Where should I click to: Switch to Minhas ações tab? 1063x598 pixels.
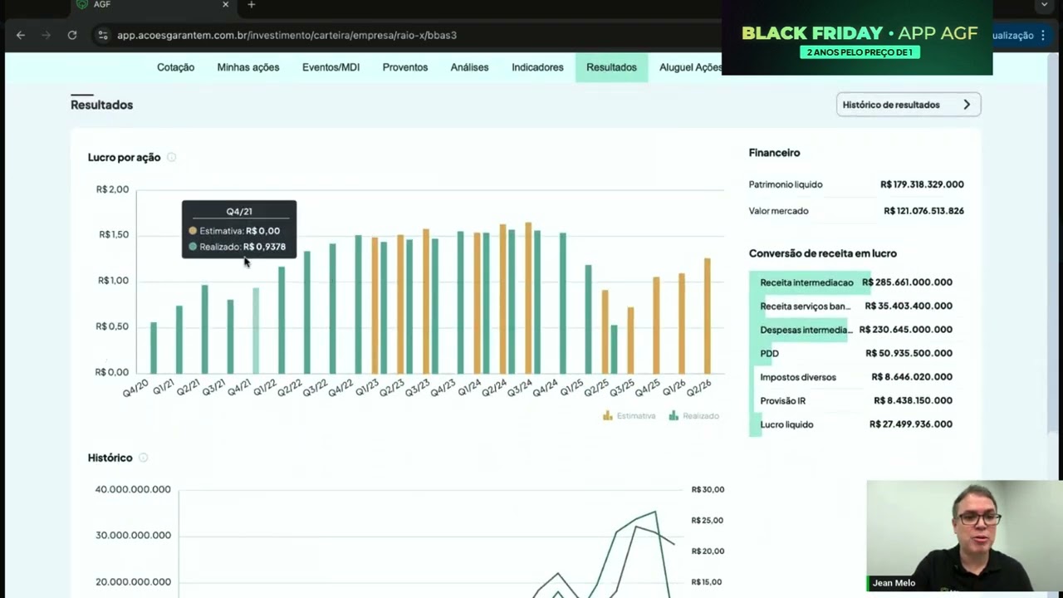(248, 67)
